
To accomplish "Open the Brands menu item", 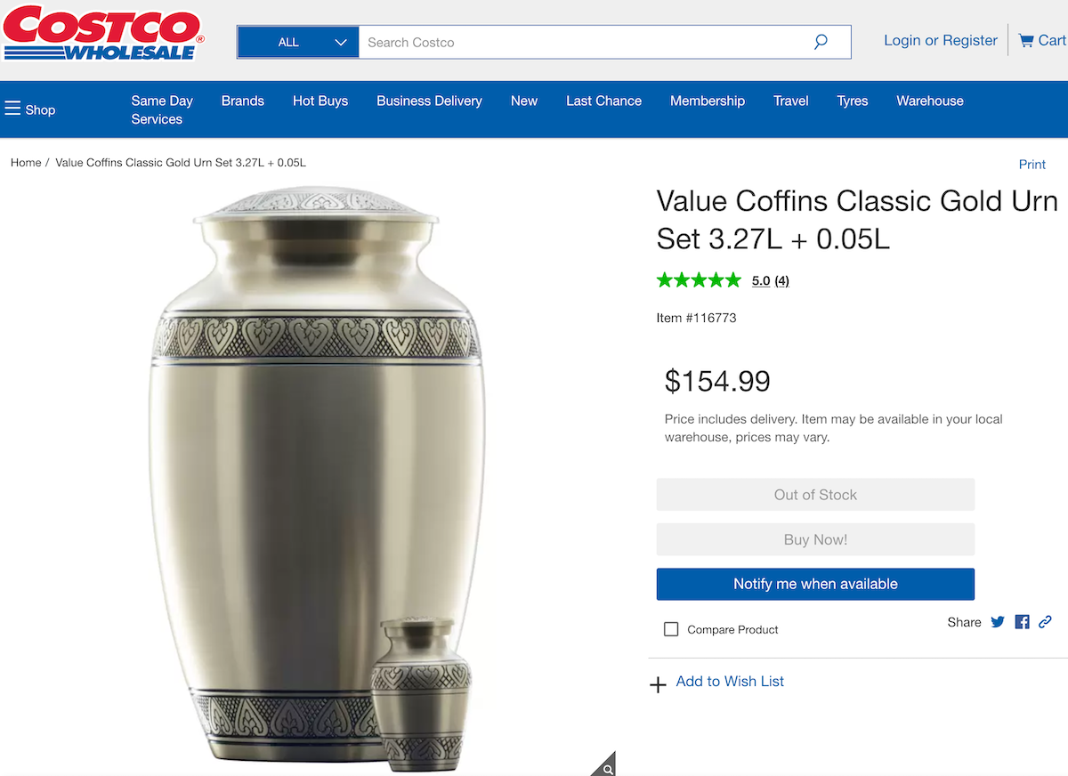I will tap(242, 101).
